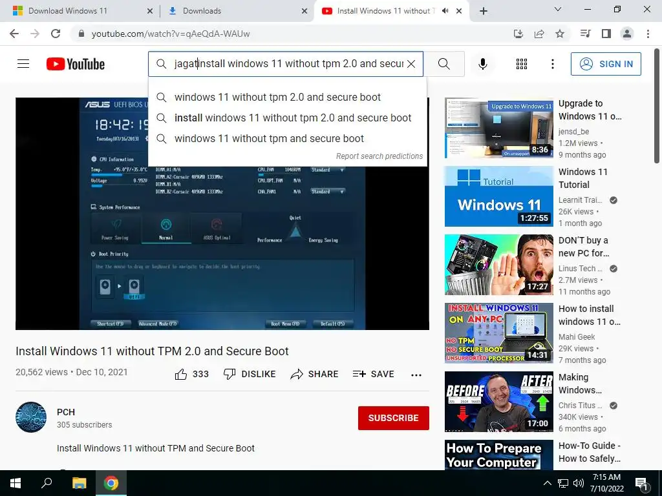Click DISLIKE thumbs-down button
The image size is (662, 496).
(250, 374)
